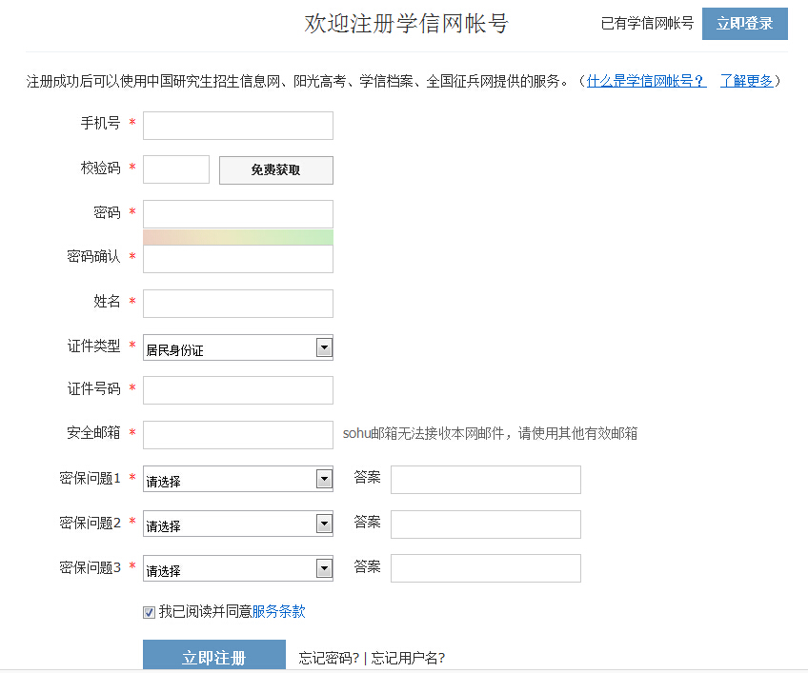The height and width of the screenshot is (673, 808).
Task: Open the 什么是学信网帐号 help link
Action: 646,81
